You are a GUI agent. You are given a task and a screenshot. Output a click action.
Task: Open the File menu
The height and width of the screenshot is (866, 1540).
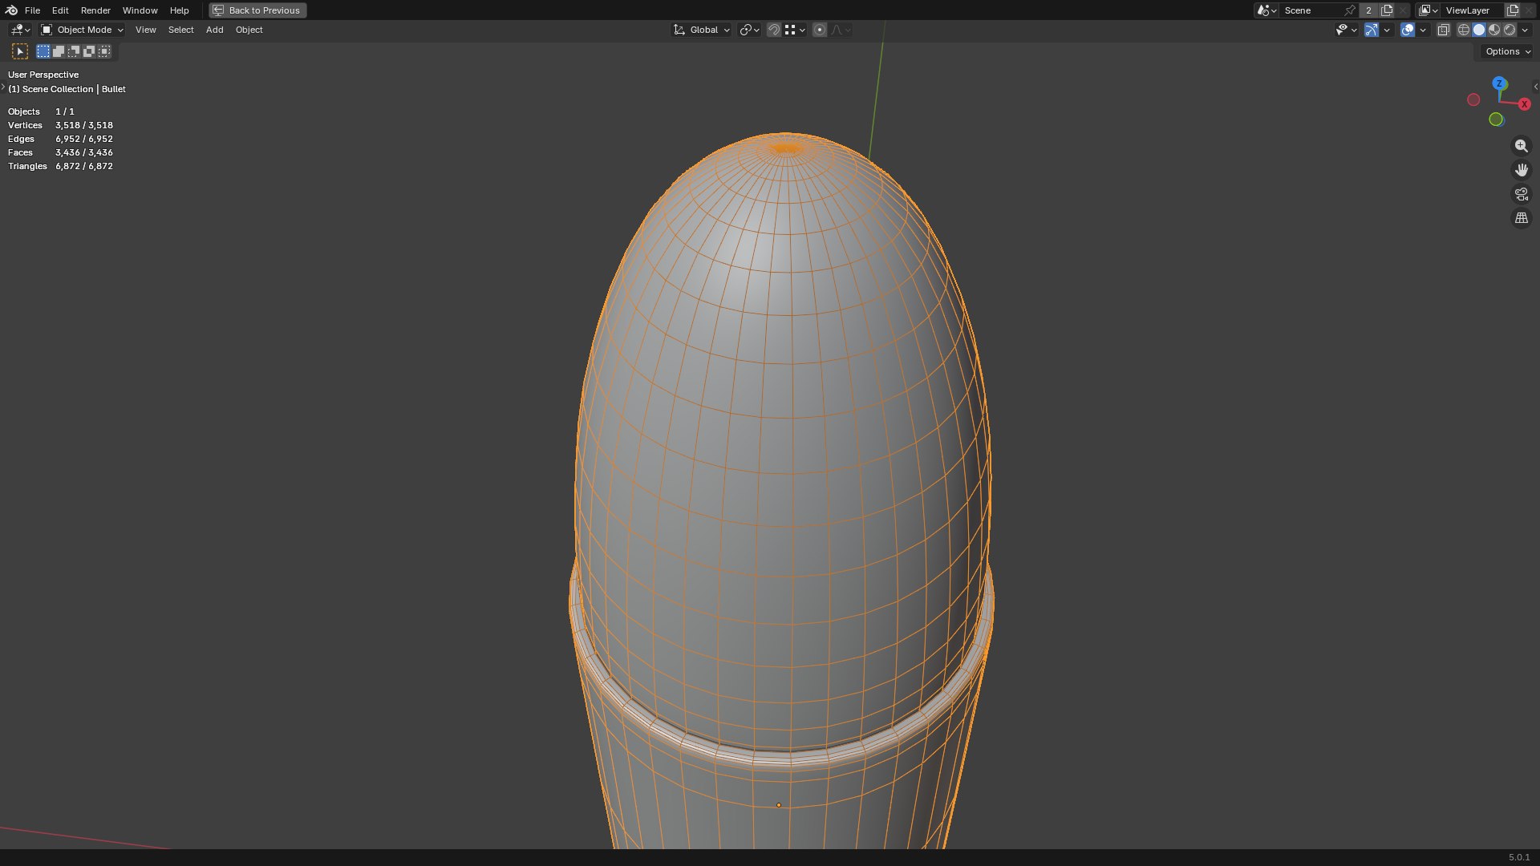32,10
